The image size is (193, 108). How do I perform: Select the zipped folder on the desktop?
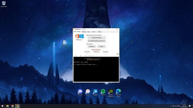pyautogui.click(x=65, y=43)
